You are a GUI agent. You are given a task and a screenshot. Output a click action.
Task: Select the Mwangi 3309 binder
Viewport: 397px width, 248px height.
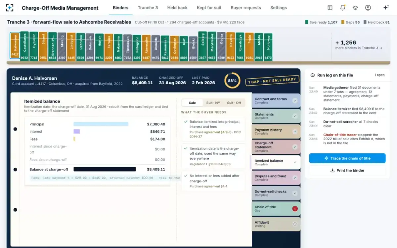click(x=62, y=46)
